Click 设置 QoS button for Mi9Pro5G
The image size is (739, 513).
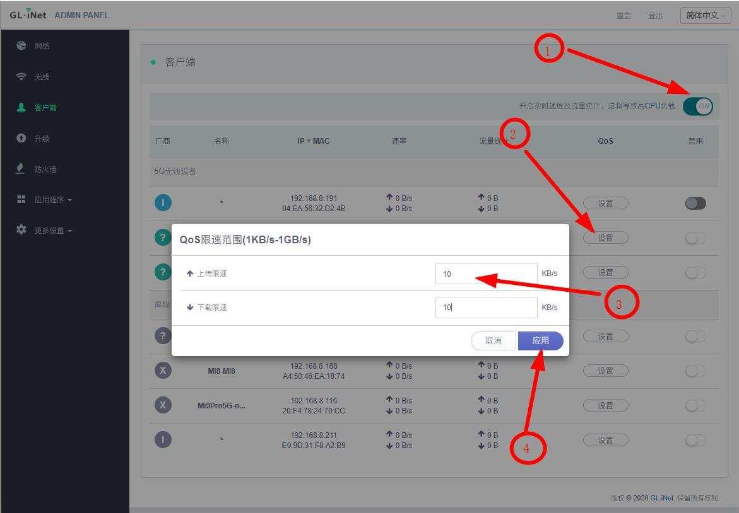click(606, 405)
